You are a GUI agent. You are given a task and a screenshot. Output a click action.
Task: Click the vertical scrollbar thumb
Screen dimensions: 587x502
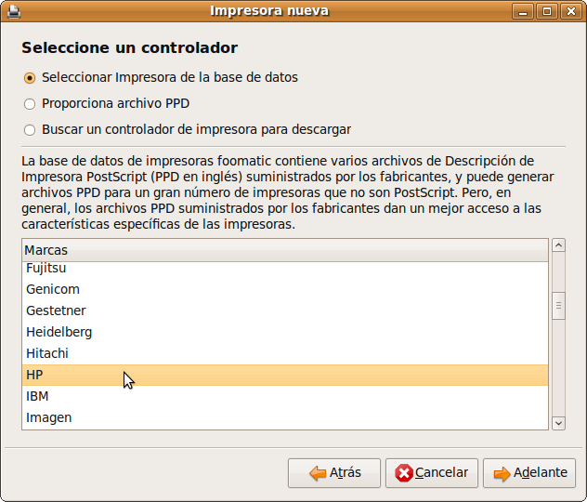click(x=558, y=306)
